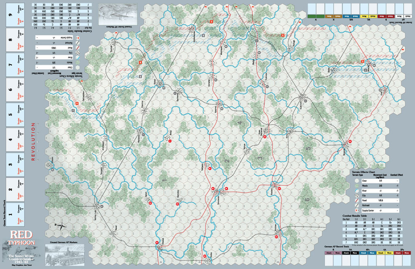Click die roll 7 row in lower-right combat table

(373, 243)
